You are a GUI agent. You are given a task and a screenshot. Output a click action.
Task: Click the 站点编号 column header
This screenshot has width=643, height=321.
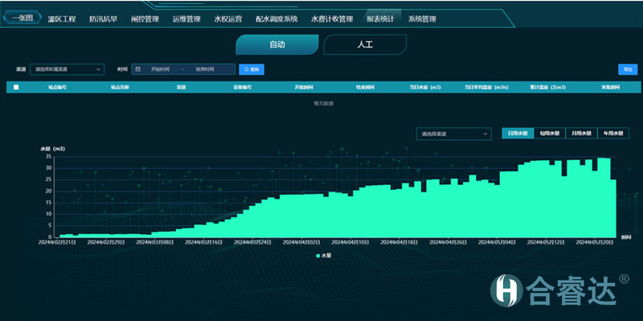(x=57, y=87)
